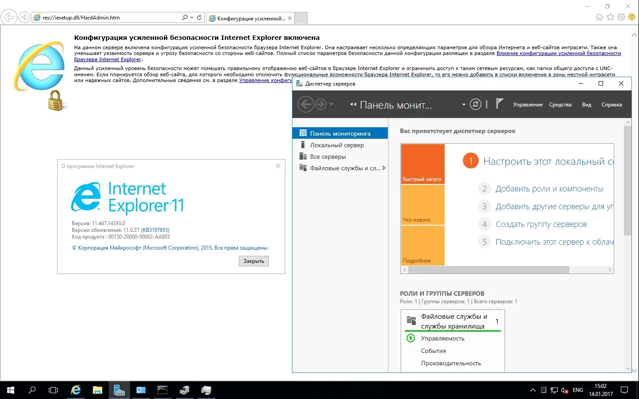
Task: Switch to Command Prompt in the taskbar
Action: [162, 390]
